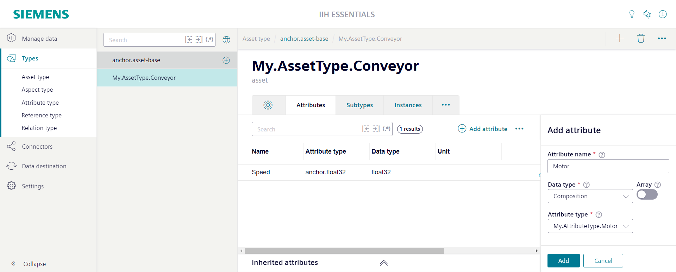Click the Add button to confirm attribute
This screenshot has width=676, height=272.
(563, 260)
